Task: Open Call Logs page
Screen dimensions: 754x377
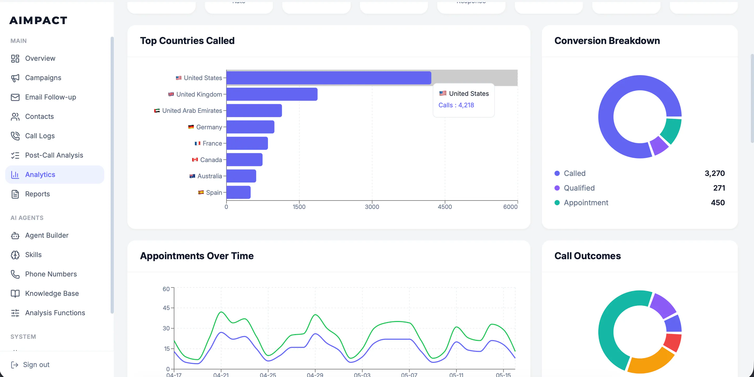Action: click(55, 136)
